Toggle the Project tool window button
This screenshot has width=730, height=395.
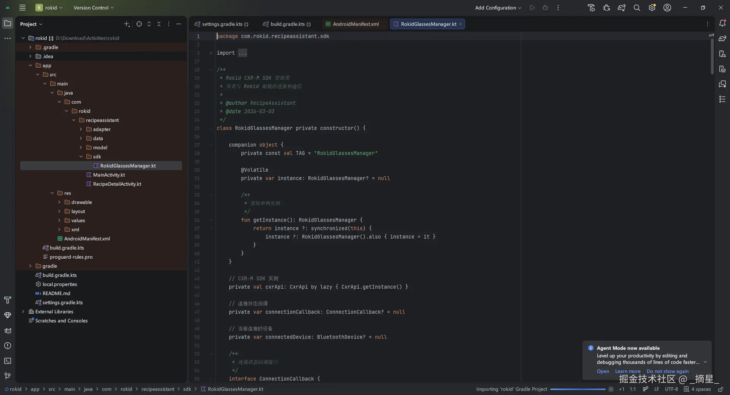coord(7,24)
